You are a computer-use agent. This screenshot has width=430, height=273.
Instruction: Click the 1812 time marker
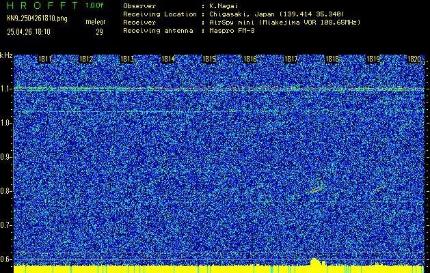(85, 59)
